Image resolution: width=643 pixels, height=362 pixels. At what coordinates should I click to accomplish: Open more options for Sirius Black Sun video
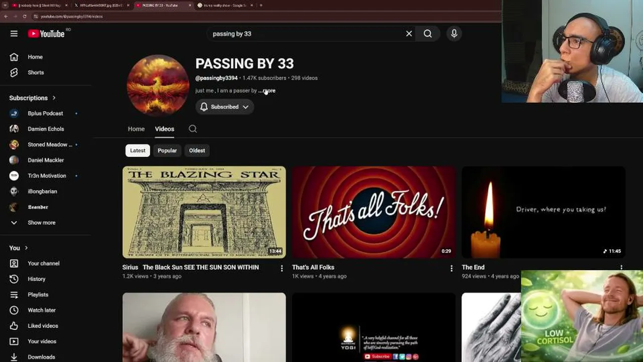282,268
